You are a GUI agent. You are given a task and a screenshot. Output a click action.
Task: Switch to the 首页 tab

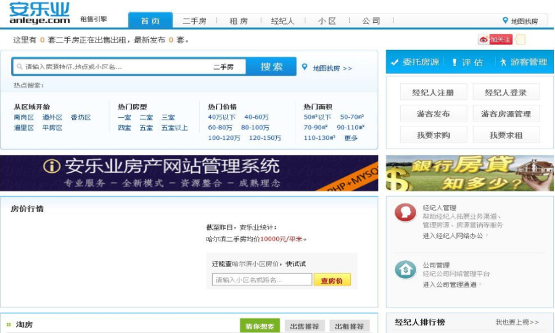[150, 20]
